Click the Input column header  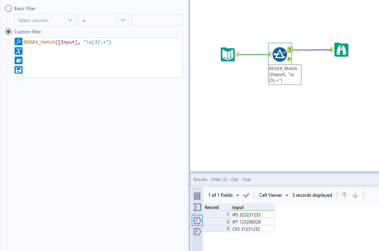253,207
